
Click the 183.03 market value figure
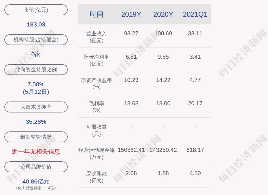coord(36,24)
